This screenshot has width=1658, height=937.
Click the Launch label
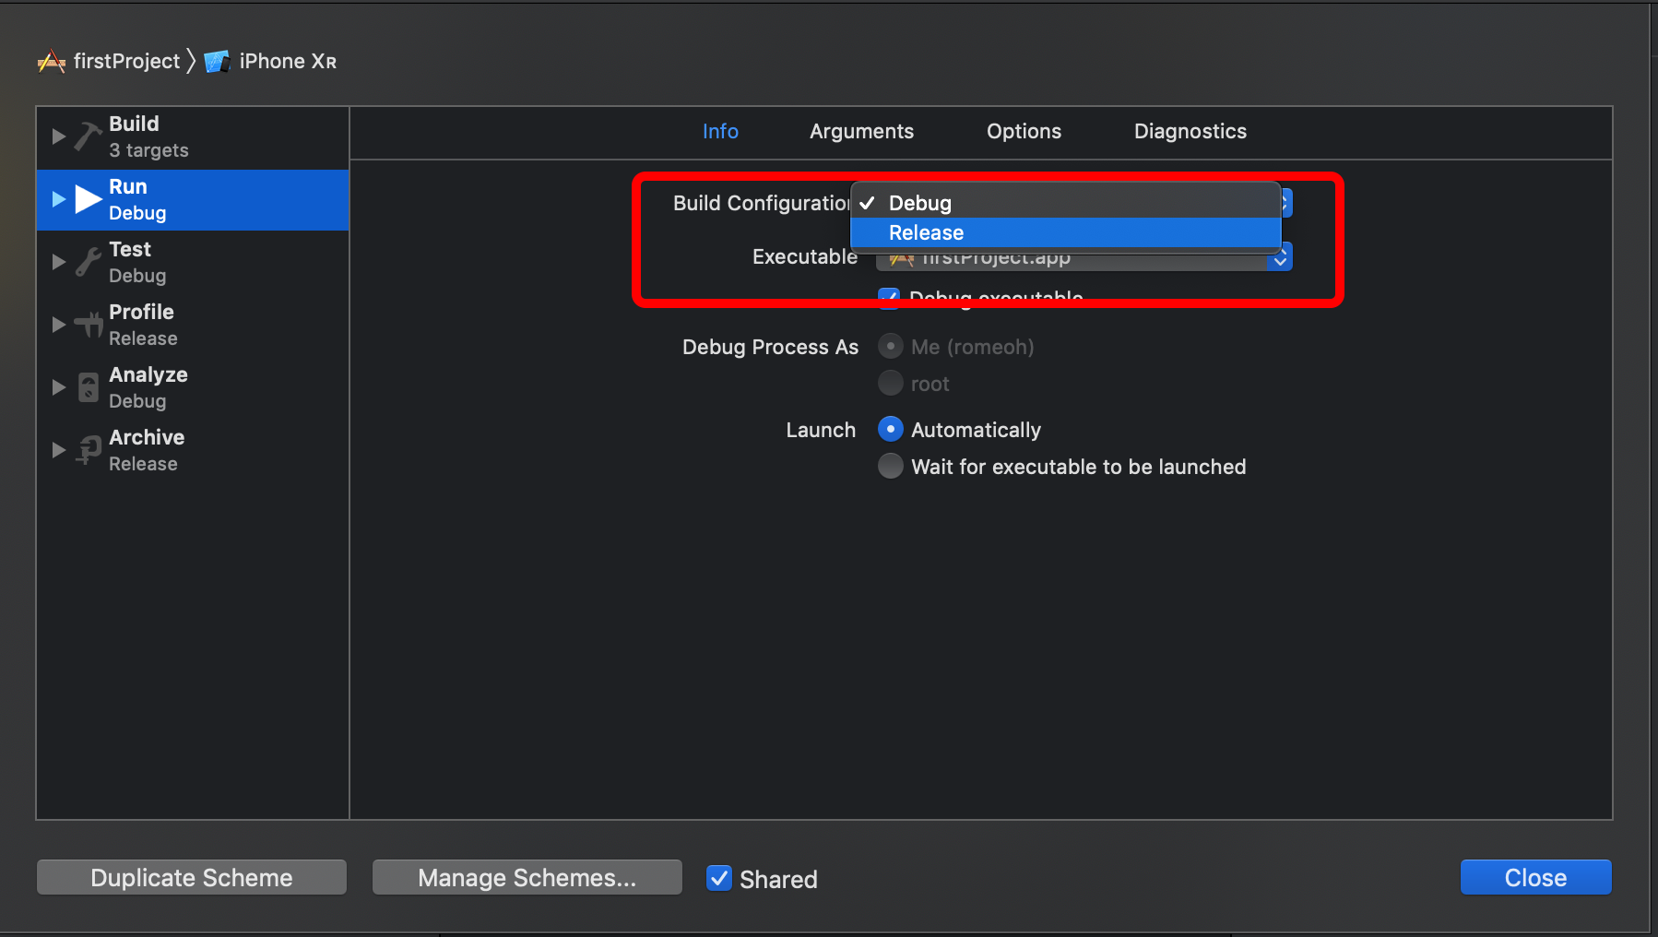click(821, 430)
